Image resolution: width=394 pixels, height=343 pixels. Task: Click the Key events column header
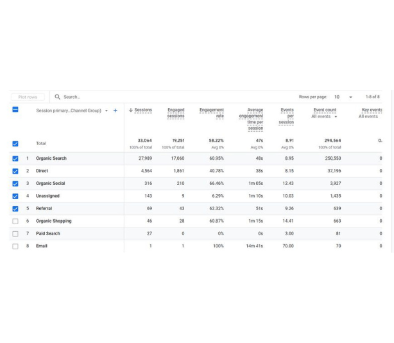click(x=371, y=110)
